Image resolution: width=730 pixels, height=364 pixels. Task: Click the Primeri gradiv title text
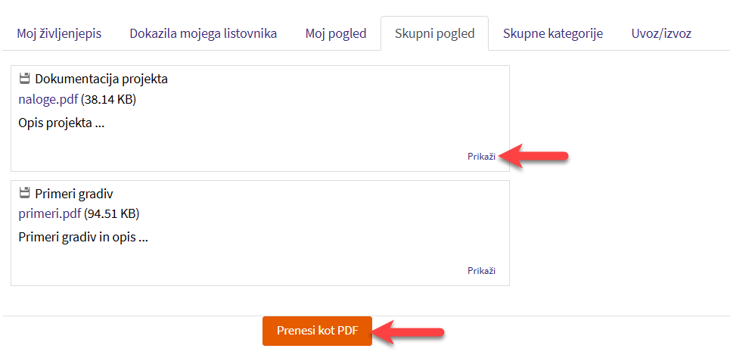[73, 193]
